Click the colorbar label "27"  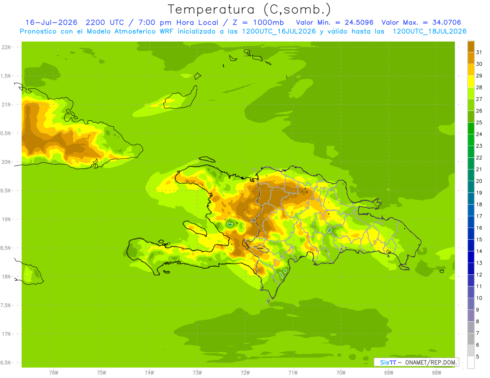[x=479, y=99]
